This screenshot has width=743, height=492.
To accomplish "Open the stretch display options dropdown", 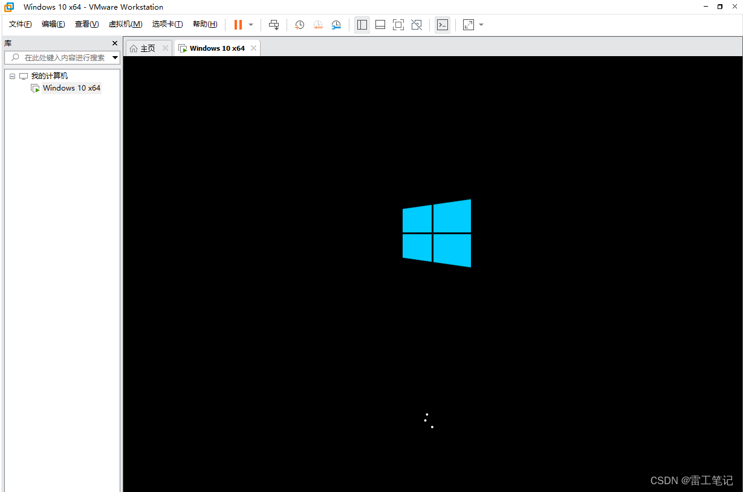I will 481,25.
